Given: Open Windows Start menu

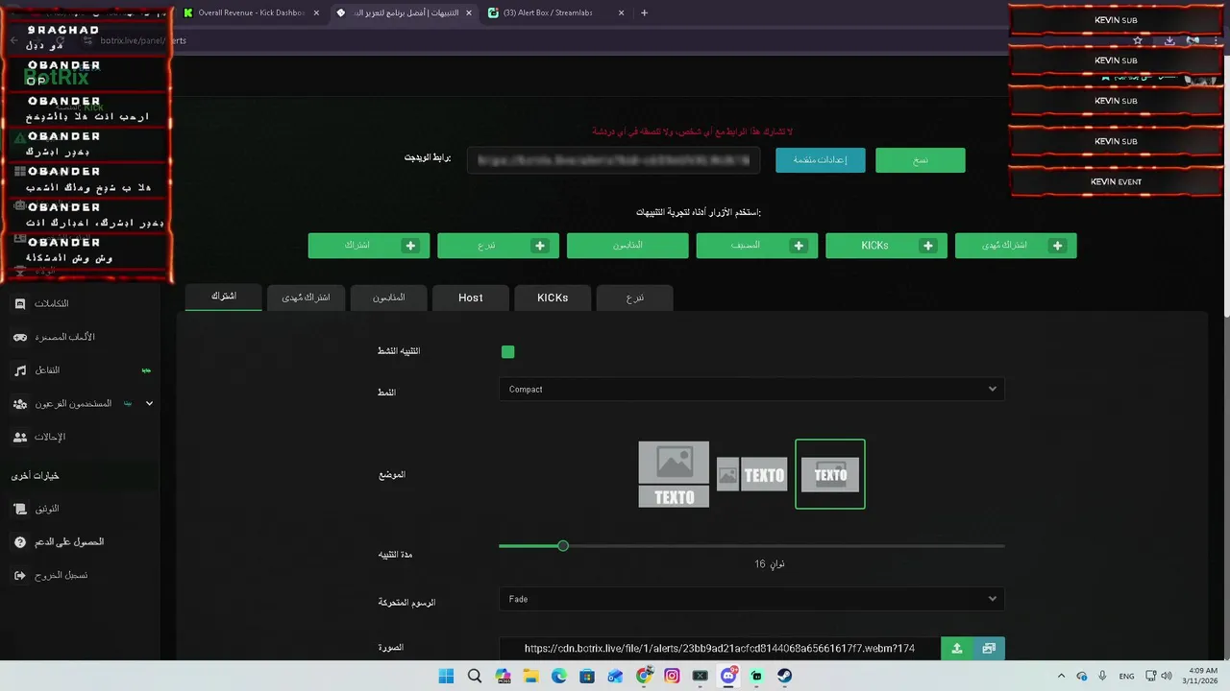Looking at the screenshot, I should pyautogui.click(x=446, y=677).
